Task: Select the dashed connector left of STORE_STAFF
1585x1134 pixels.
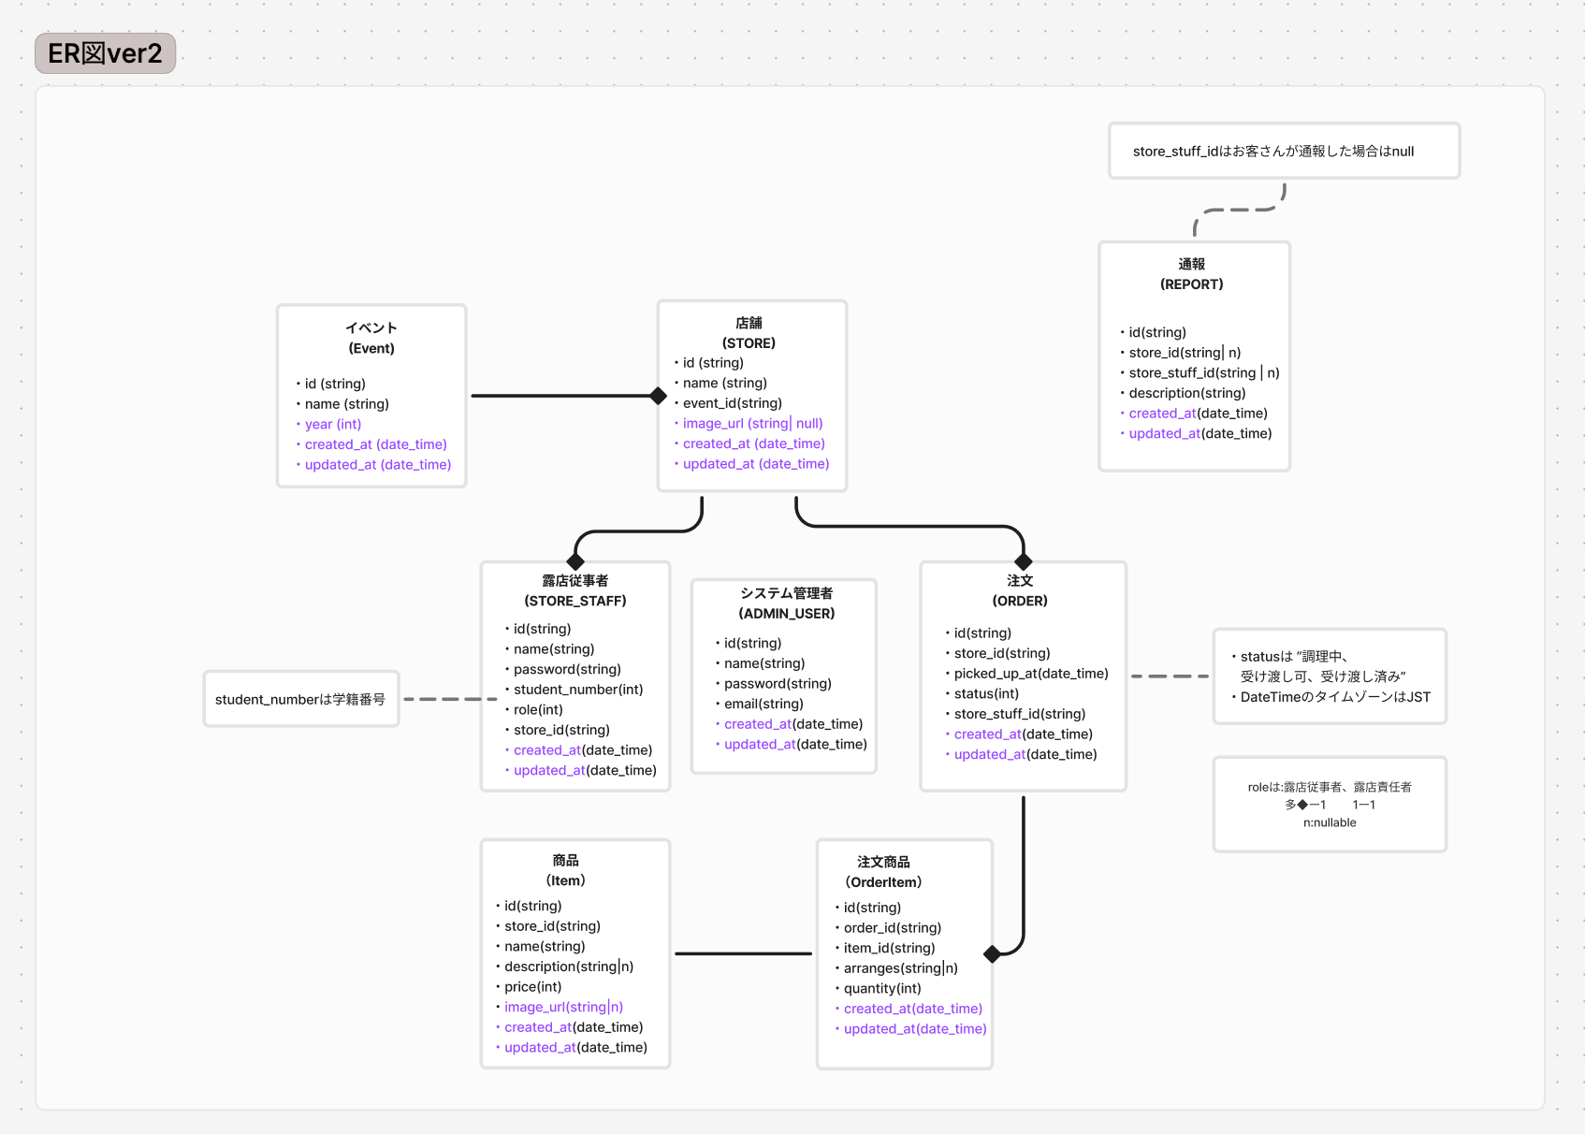Action: click(x=449, y=699)
